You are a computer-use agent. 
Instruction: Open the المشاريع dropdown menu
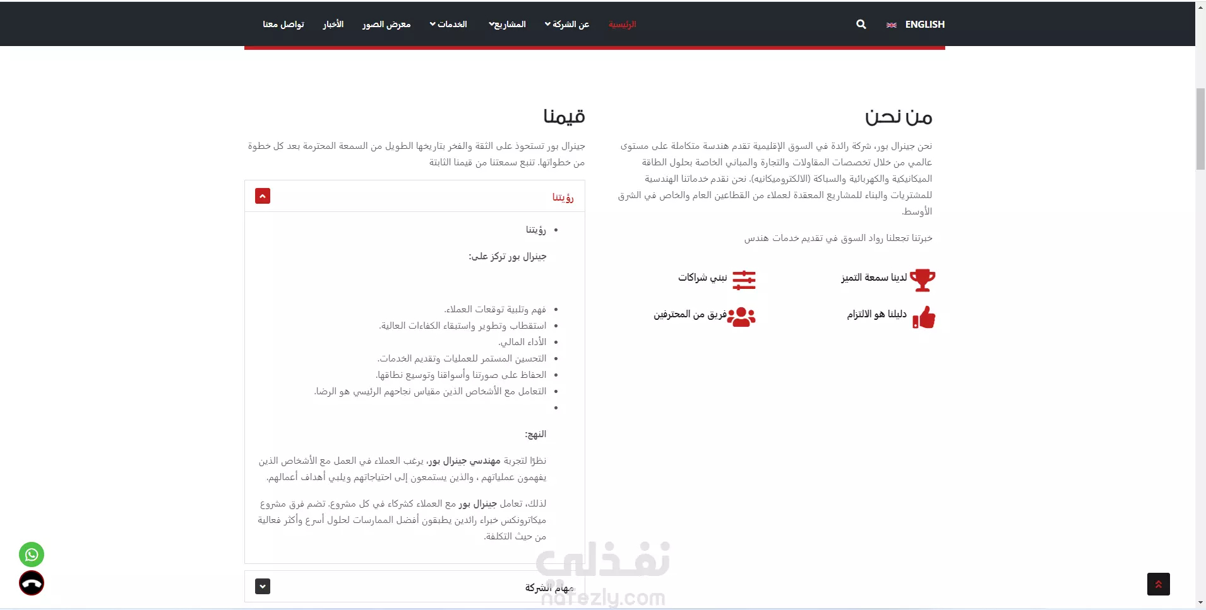507,24
